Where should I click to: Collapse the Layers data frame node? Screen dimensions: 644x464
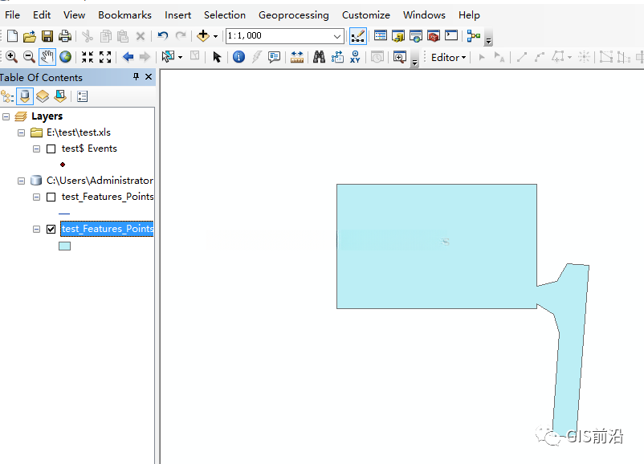(x=6, y=116)
